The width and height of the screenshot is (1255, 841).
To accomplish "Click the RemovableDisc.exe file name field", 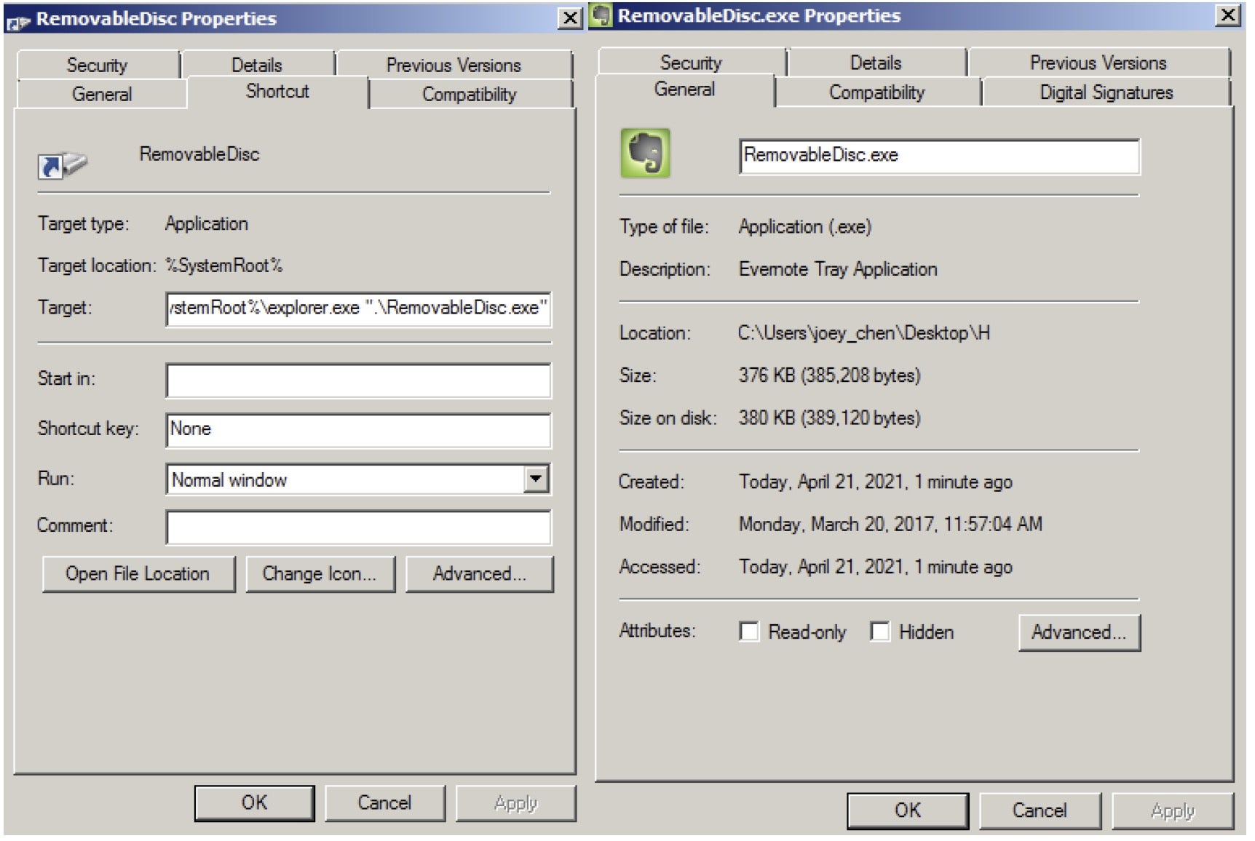I will tap(938, 156).
